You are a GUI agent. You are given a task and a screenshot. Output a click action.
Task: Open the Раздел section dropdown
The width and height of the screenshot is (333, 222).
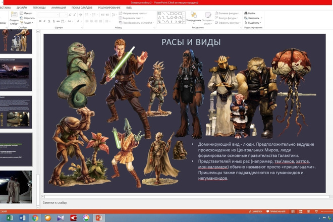27,23
